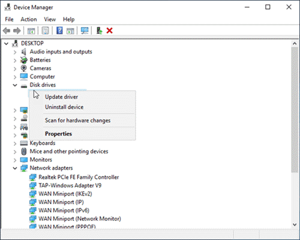Expand Mice and other pointing devices
Screen dimensions: 300x240
[x=15, y=152]
